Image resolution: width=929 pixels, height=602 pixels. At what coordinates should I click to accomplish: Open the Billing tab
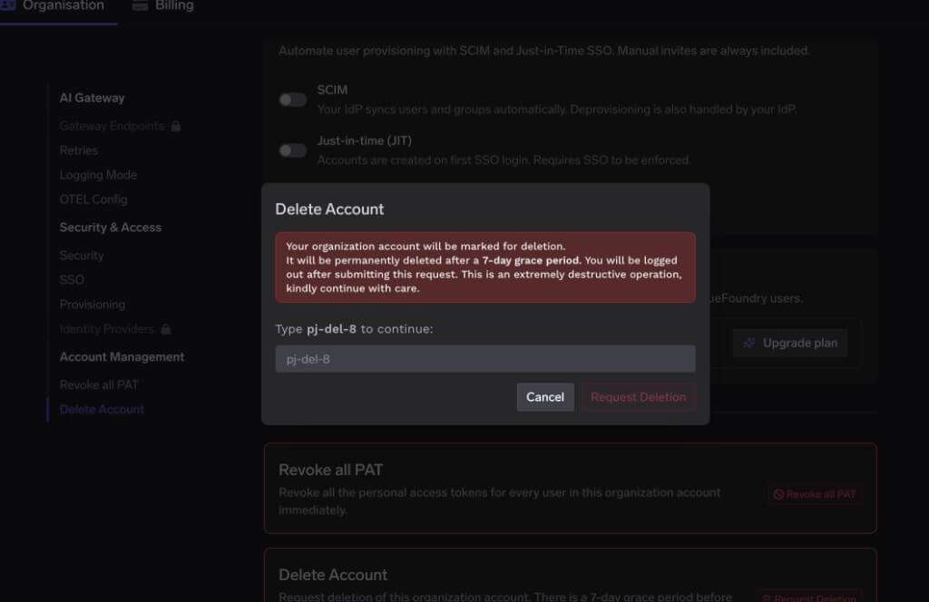(x=163, y=6)
